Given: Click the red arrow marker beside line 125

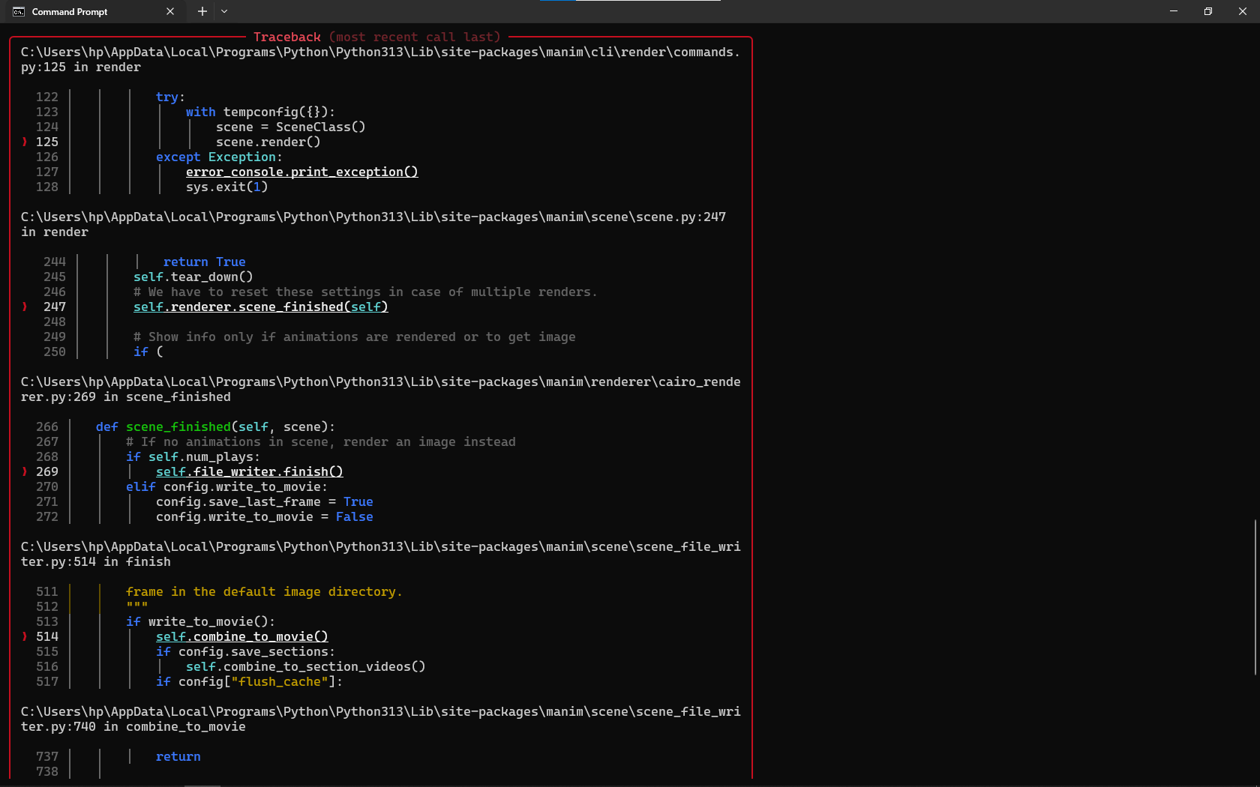Looking at the screenshot, I should pos(25,142).
